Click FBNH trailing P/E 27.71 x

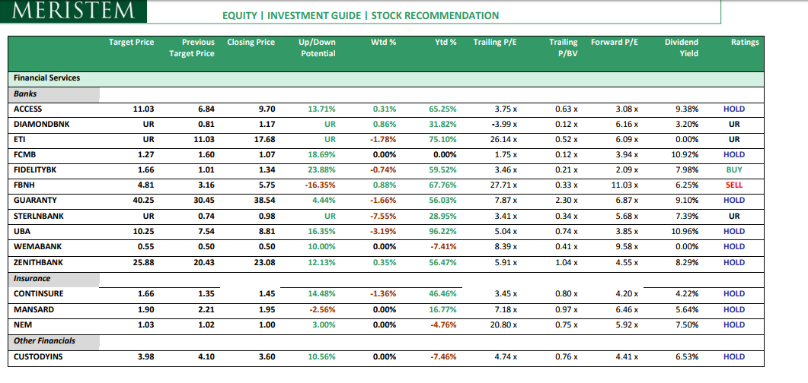503,185
